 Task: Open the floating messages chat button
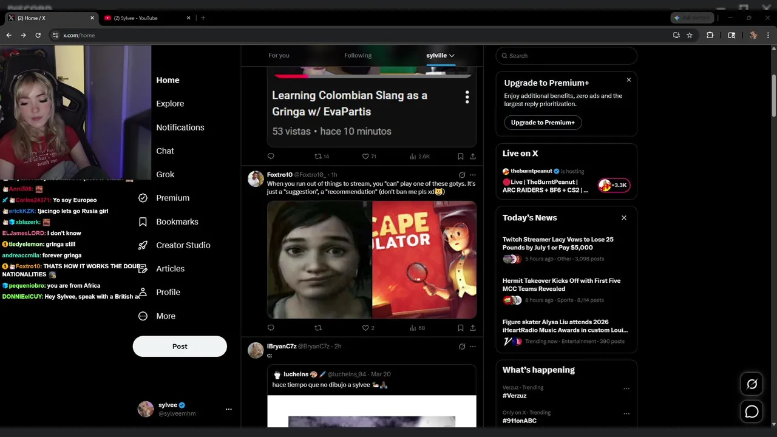(x=752, y=412)
